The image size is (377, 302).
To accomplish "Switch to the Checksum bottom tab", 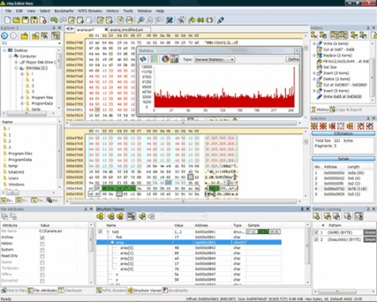I will [x=70, y=290].
